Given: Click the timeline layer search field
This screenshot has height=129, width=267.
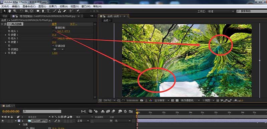Looking at the screenshot, I should [x=42, y=111].
